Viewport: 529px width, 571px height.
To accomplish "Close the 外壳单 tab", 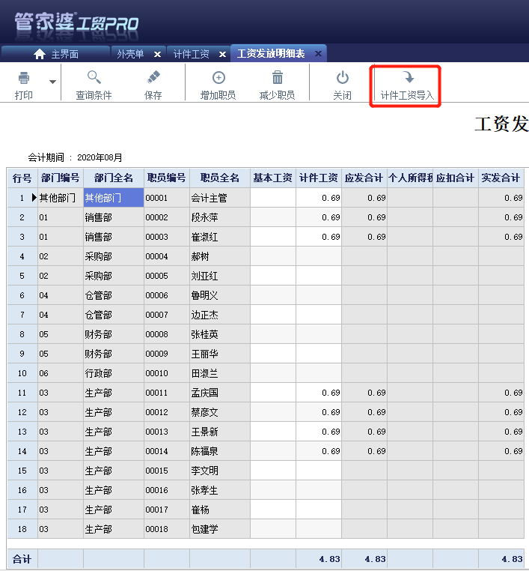I will 157,54.
